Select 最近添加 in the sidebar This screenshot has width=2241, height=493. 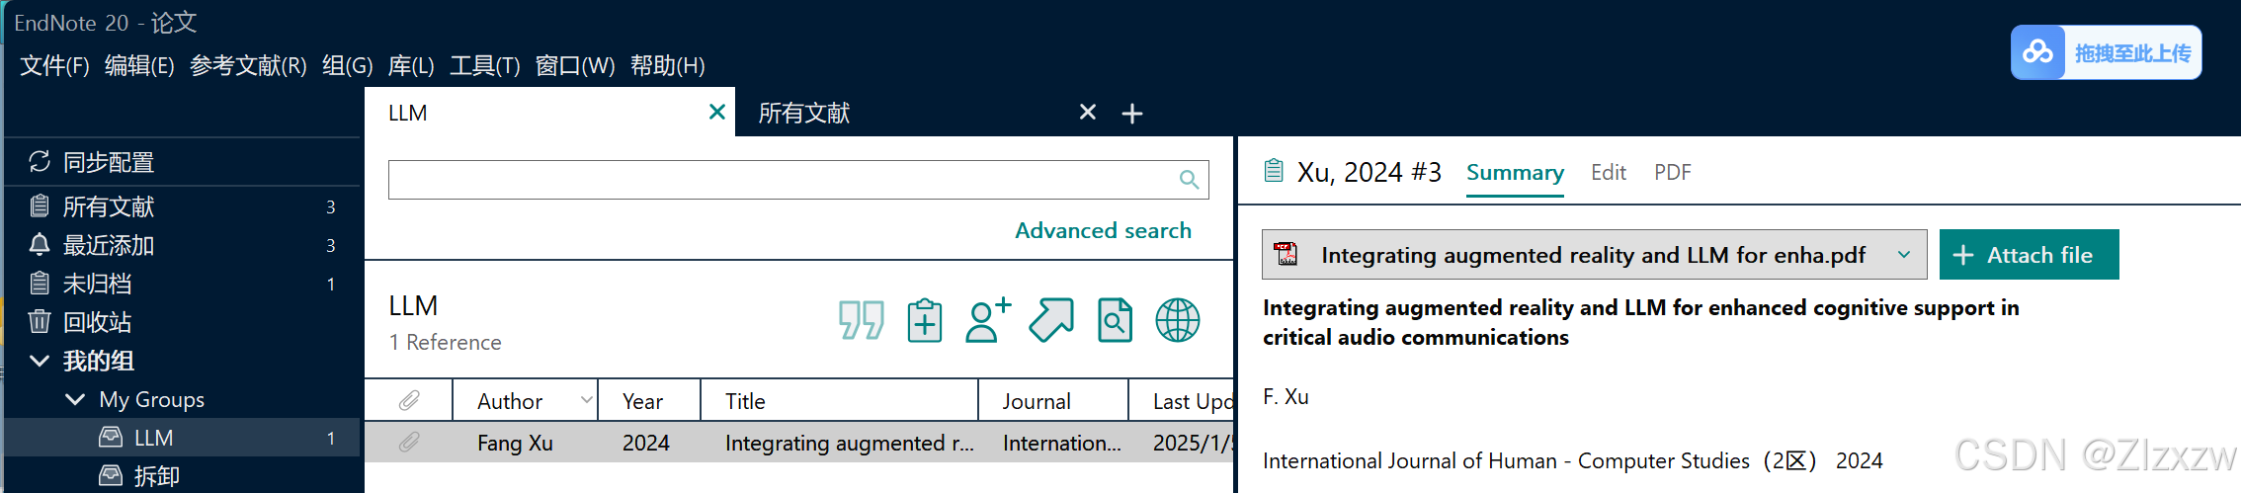click(x=183, y=245)
